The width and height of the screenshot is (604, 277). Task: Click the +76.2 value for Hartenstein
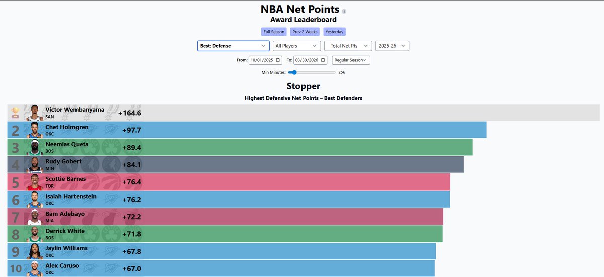[132, 199]
